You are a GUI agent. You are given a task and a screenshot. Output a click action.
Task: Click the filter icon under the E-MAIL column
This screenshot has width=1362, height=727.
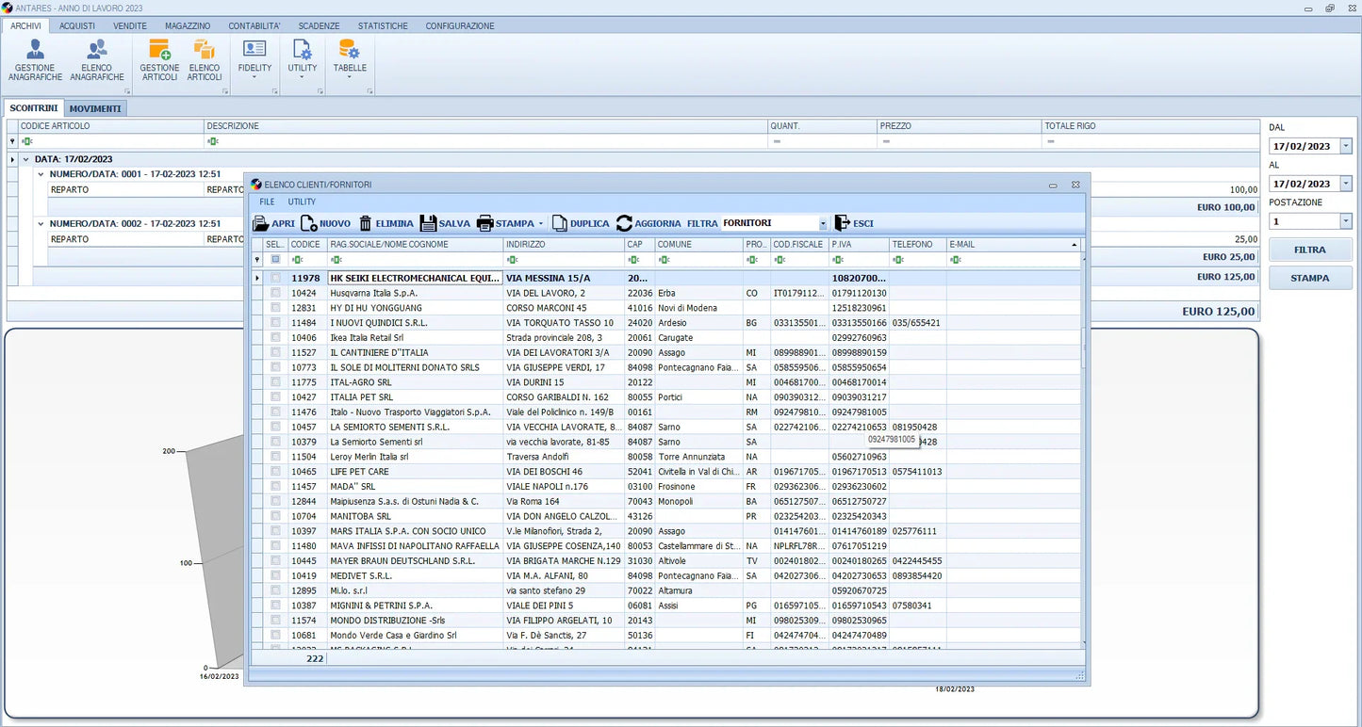tap(956, 259)
